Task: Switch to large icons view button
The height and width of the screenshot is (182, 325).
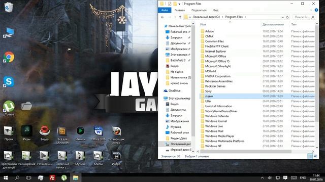Action: [315, 156]
